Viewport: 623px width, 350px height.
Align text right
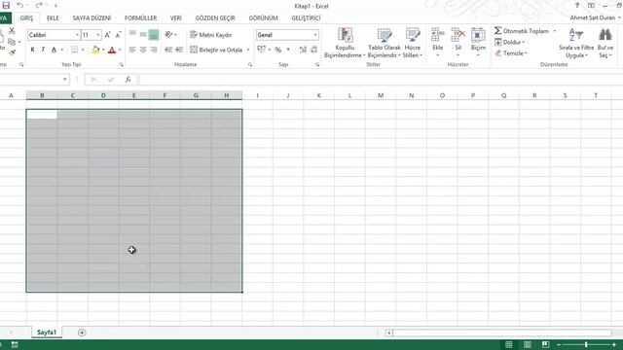tap(154, 50)
